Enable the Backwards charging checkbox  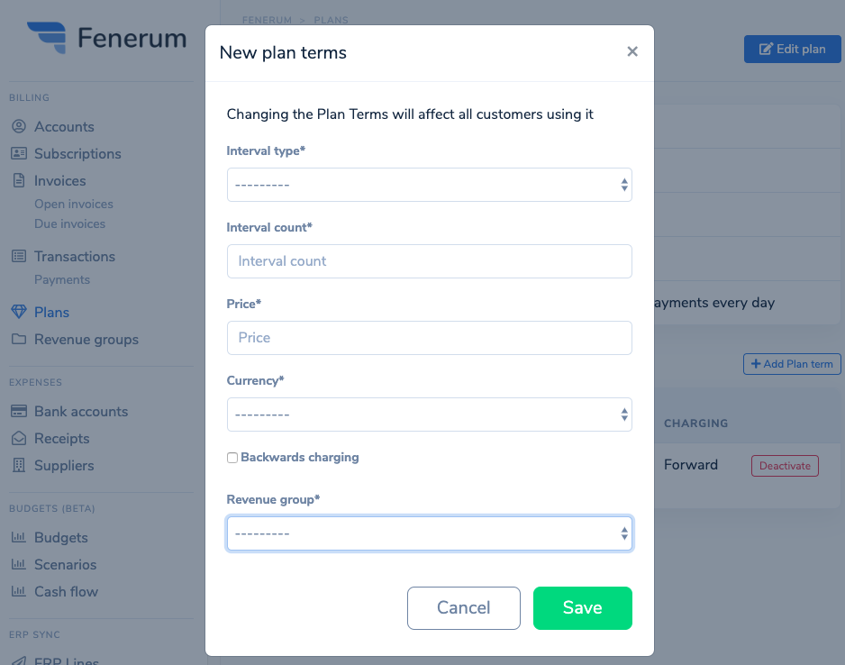point(232,458)
